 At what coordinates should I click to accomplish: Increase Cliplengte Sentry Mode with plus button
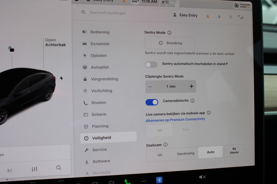191,86
